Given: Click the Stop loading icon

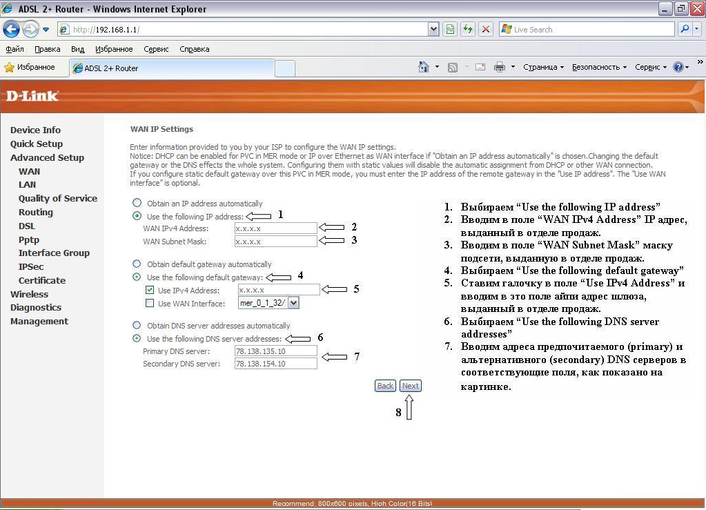Looking at the screenshot, I should (x=486, y=30).
